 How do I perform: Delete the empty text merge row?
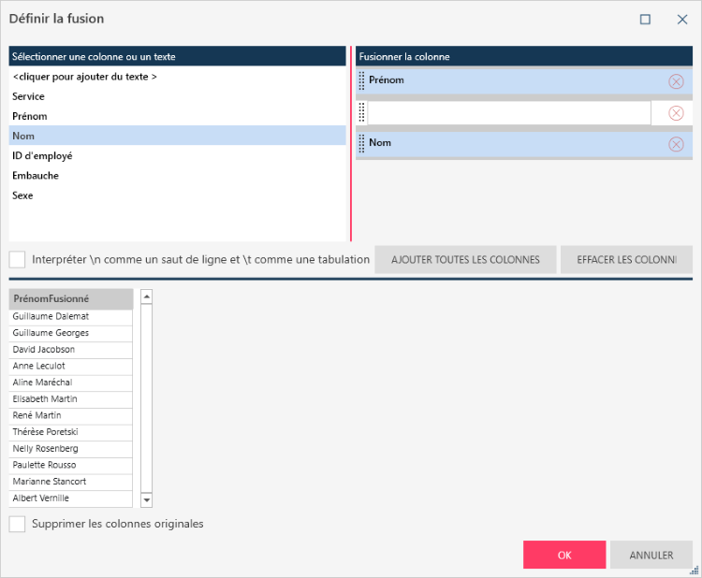click(676, 113)
